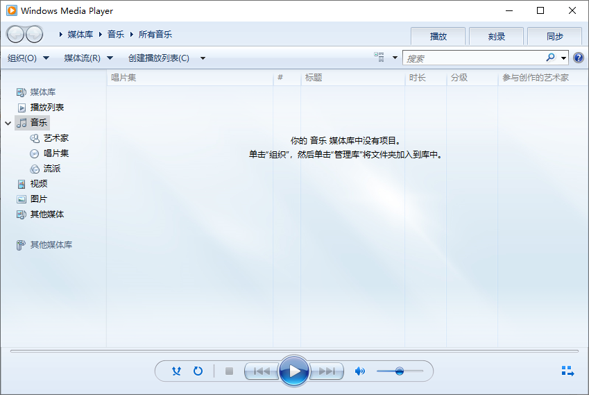This screenshot has width=589, height=395.
Task: Switch to Now Playing mode icon
Action: [567, 371]
